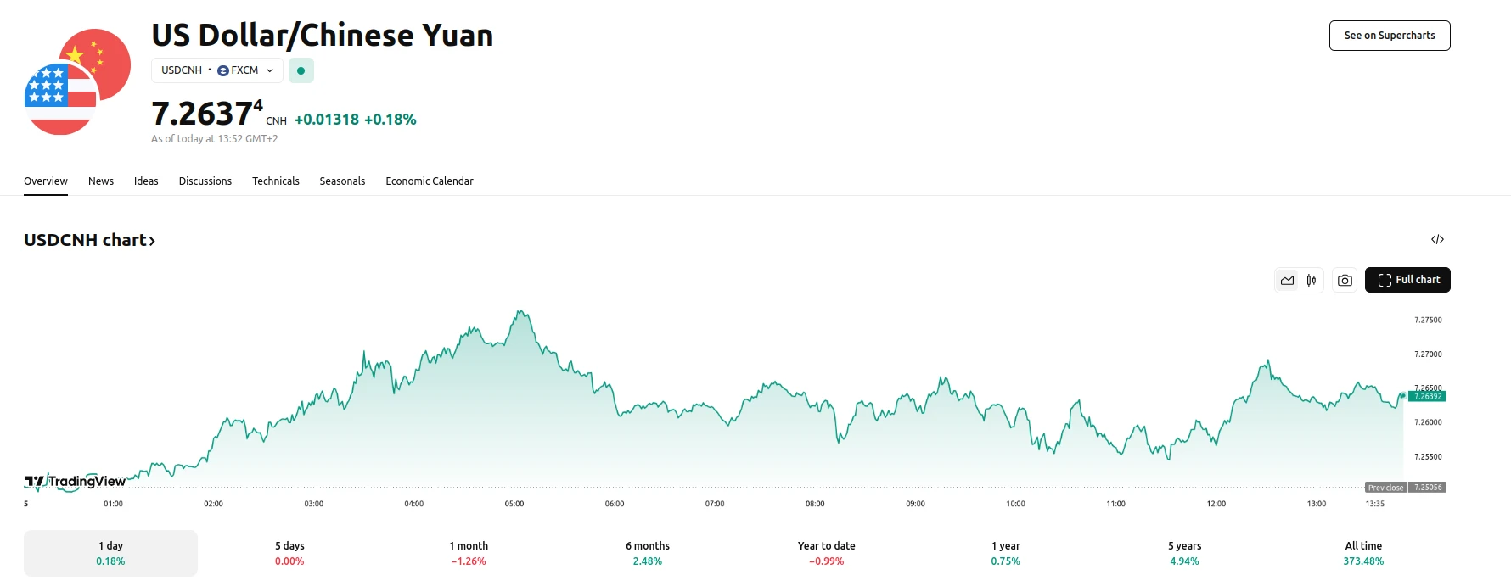Click the TradingView logo on chart
The height and width of the screenshot is (586, 1511).
point(75,482)
